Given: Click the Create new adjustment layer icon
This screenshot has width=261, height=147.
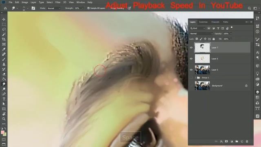Looking at the screenshot, I should tap(232, 142).
